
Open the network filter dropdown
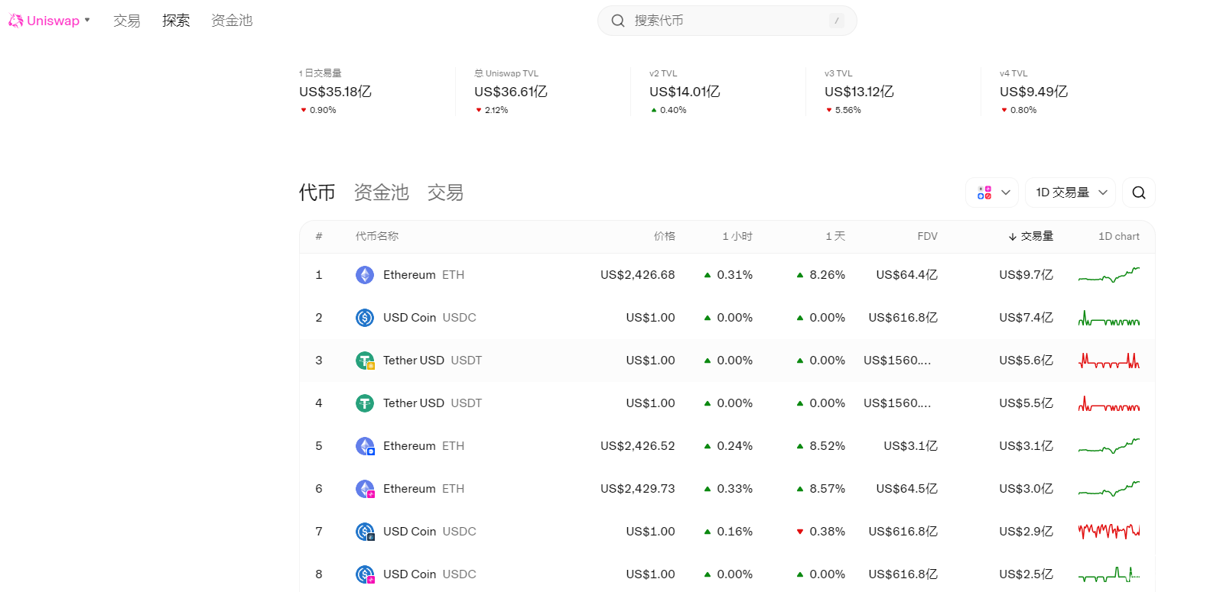992,192
